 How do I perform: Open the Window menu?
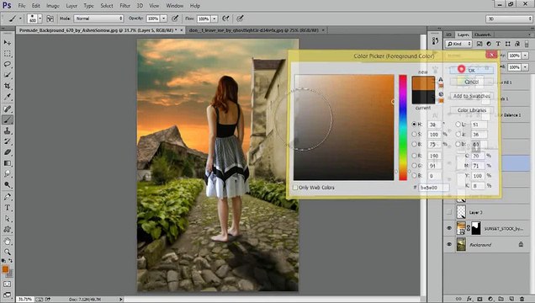(x=175, y=6)
